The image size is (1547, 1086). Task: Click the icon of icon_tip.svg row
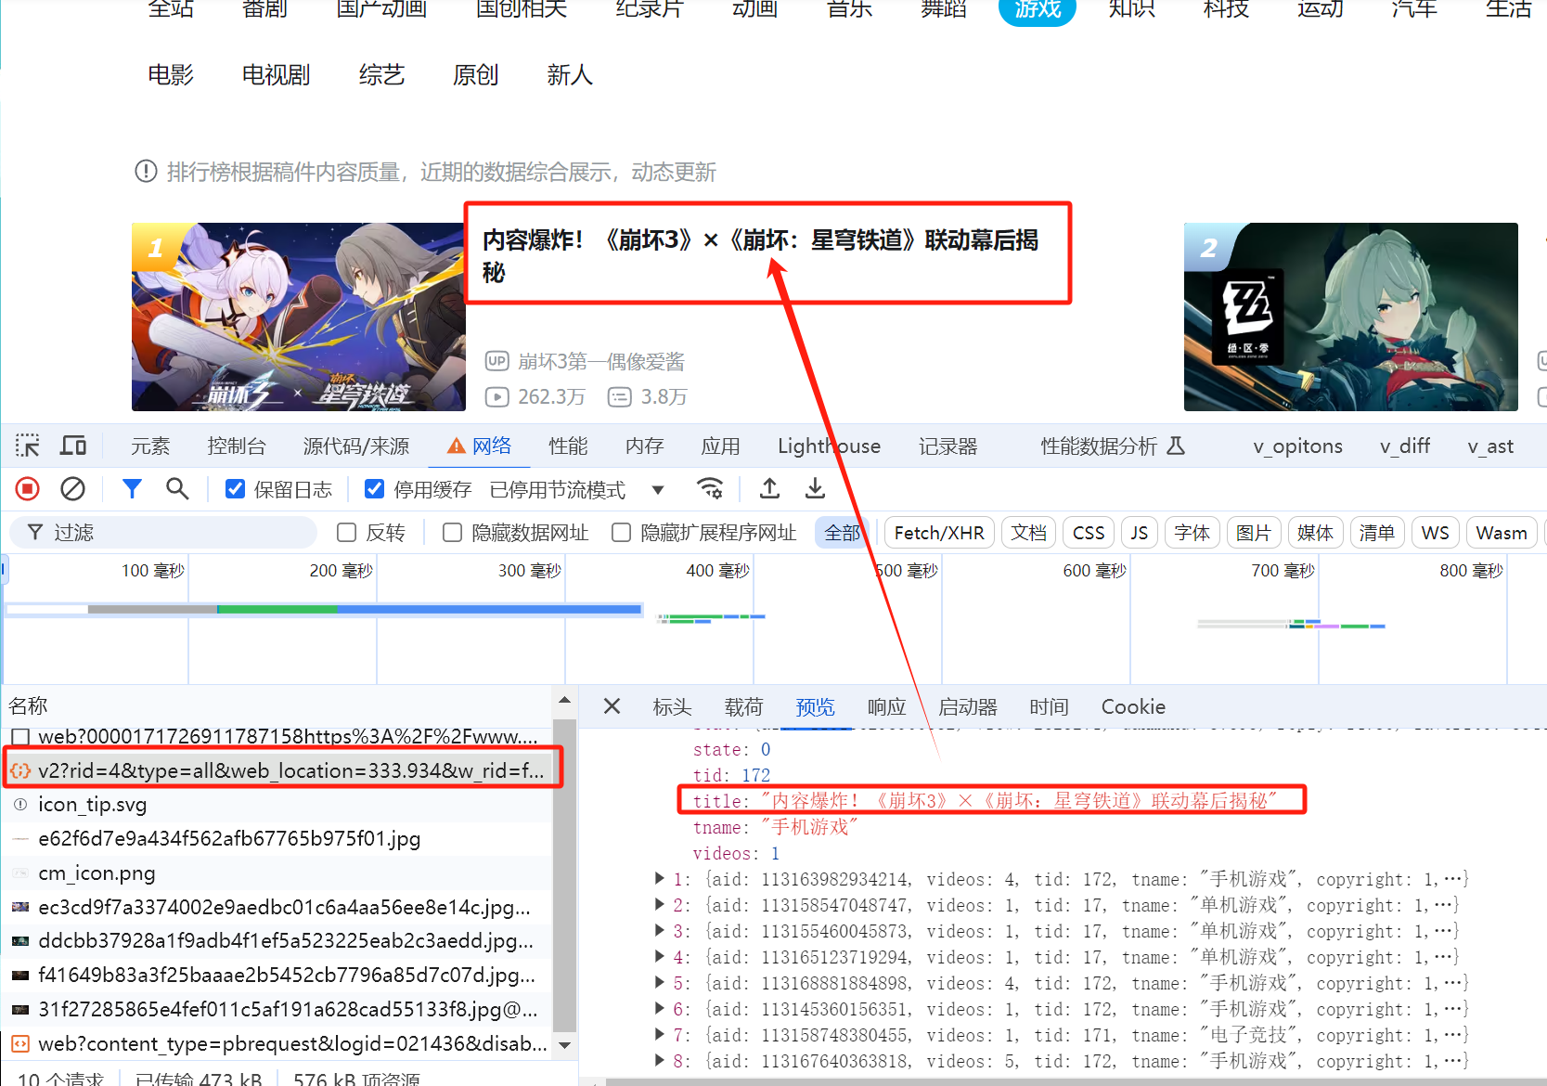tap(20, 805)
